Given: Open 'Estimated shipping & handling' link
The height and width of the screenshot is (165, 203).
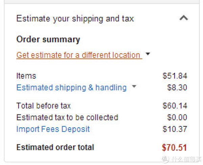Looking at the screenshot, I should [71, 88].
